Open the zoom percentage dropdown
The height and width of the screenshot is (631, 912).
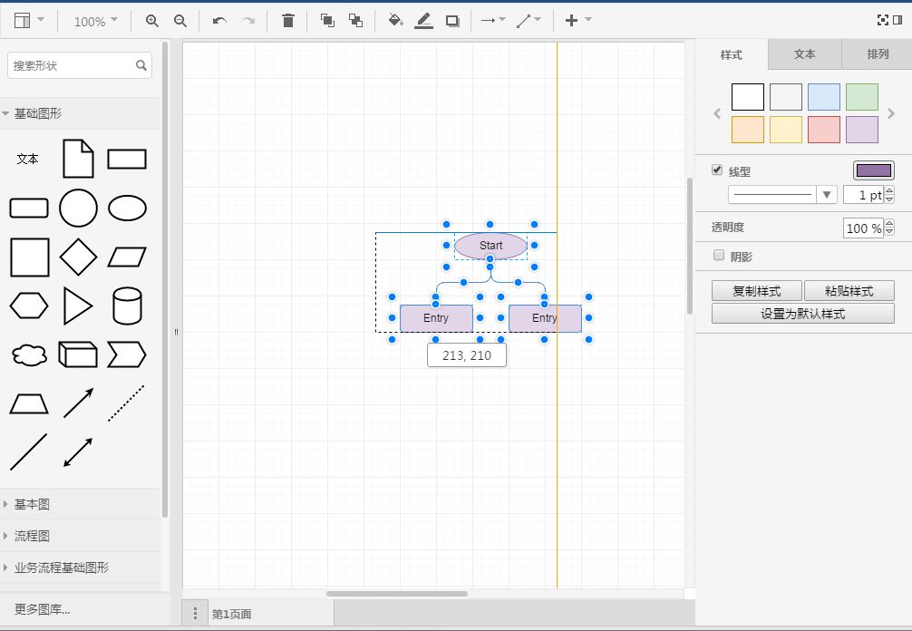tap(94, 19)
